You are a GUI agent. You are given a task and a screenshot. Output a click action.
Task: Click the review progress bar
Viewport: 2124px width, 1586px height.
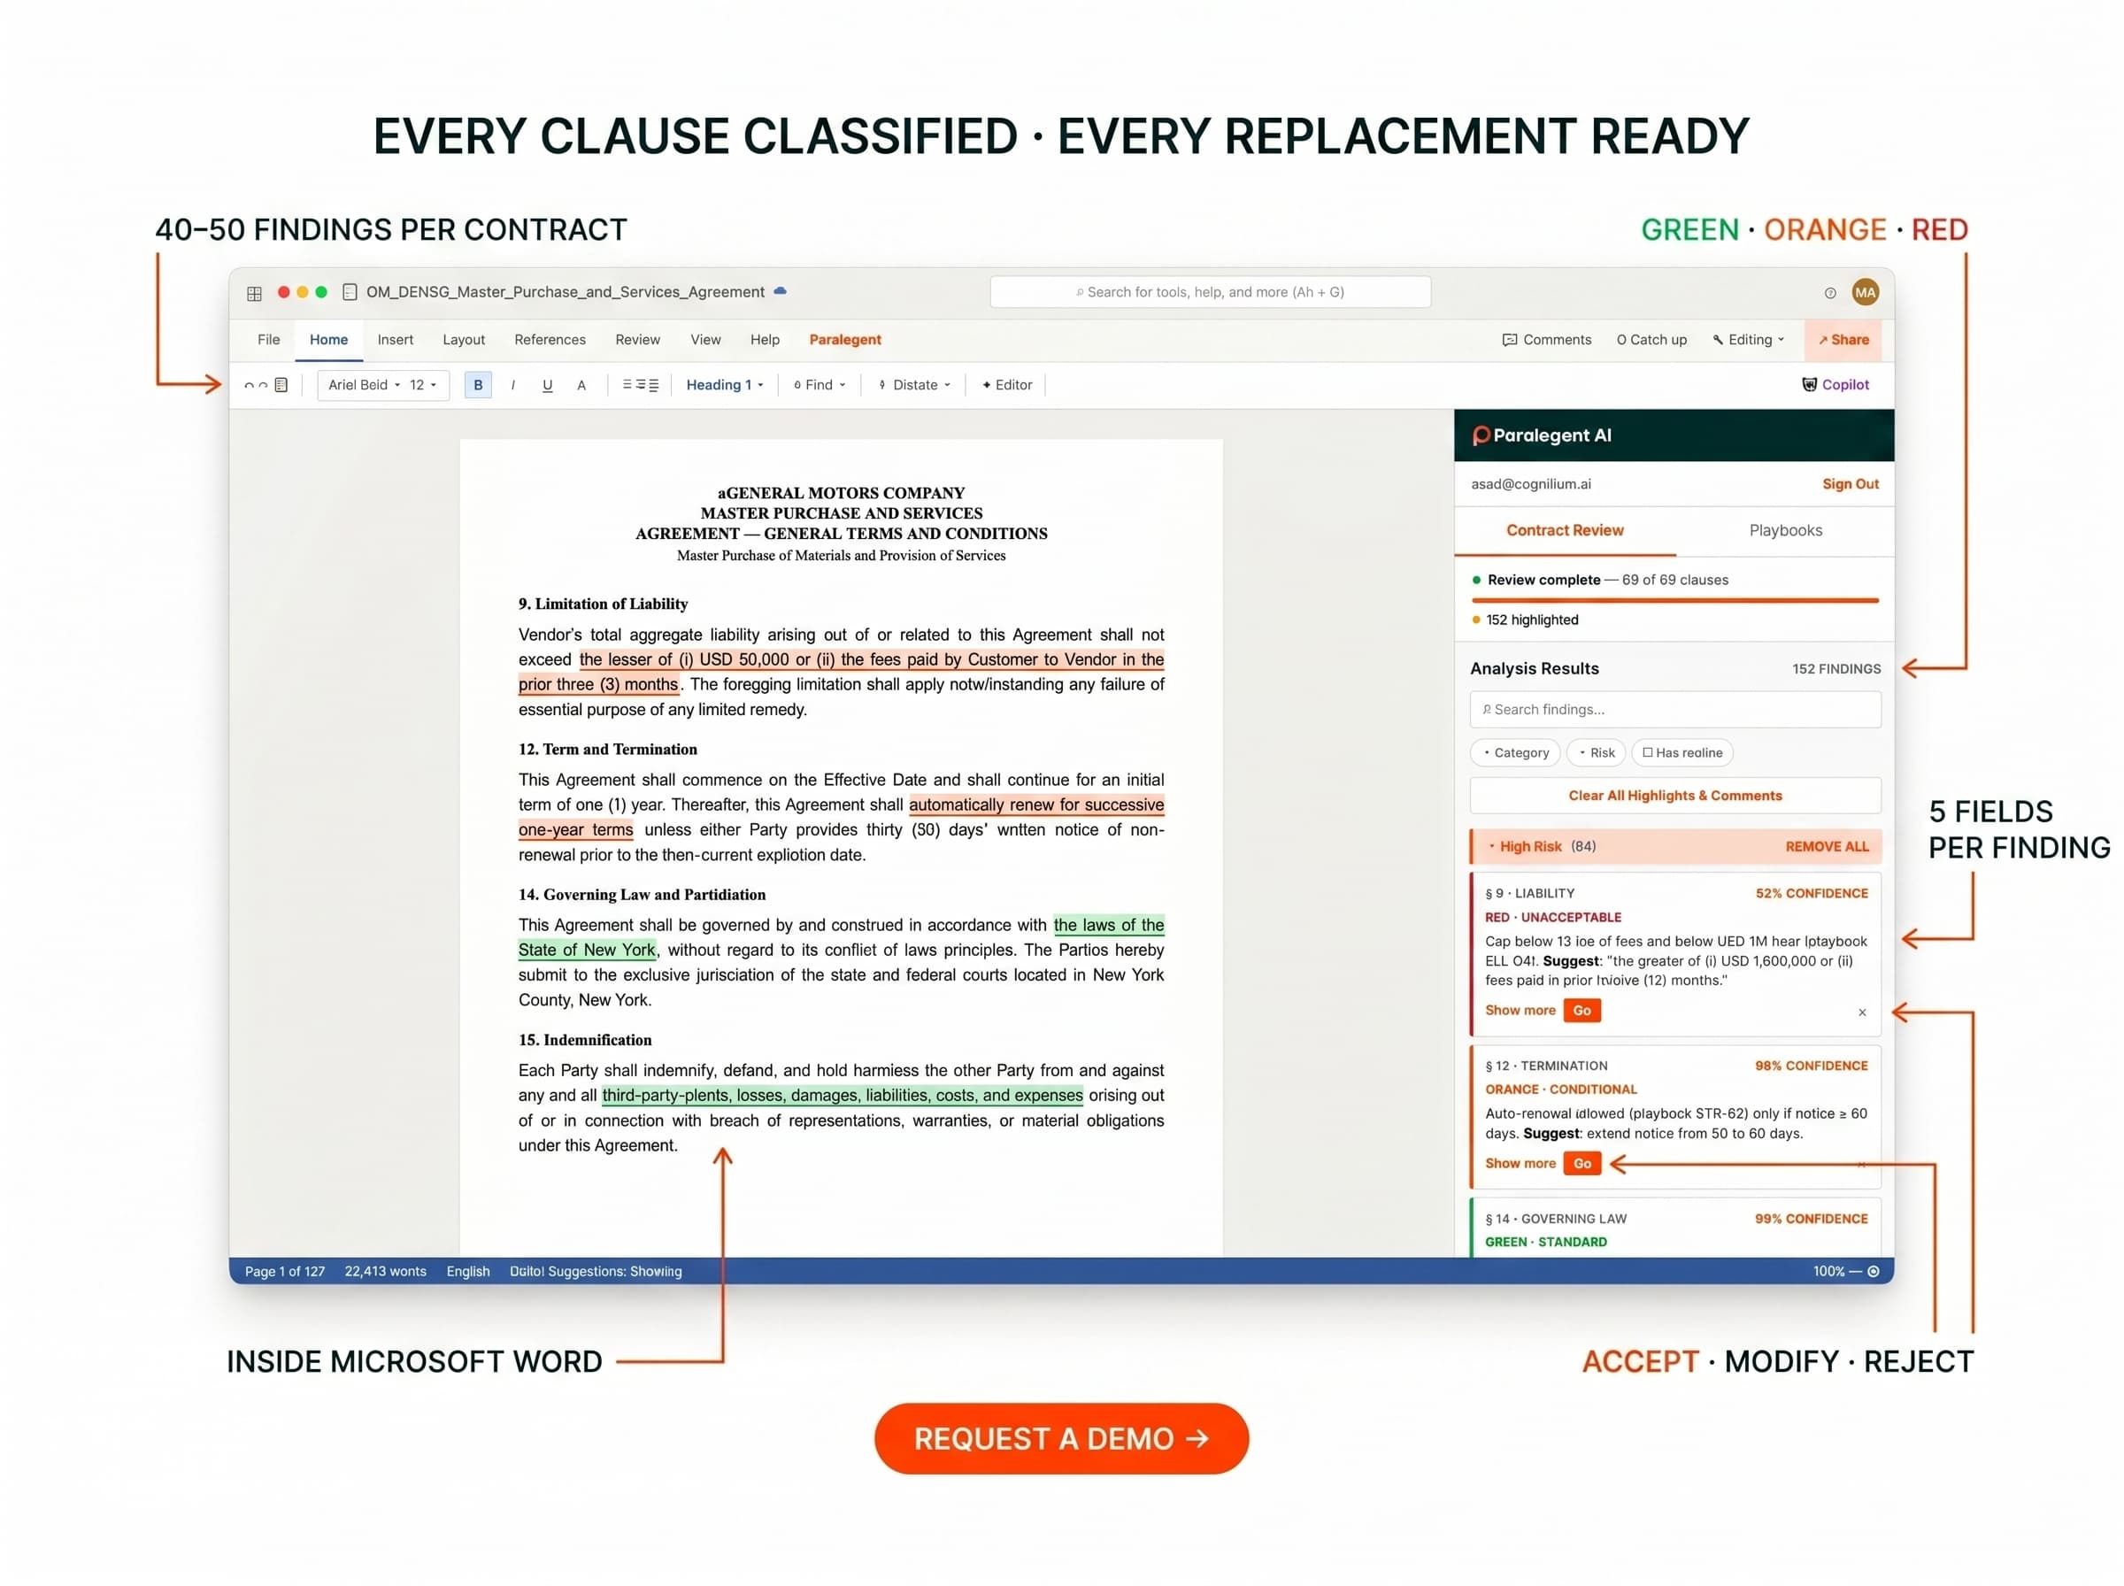1674,601
